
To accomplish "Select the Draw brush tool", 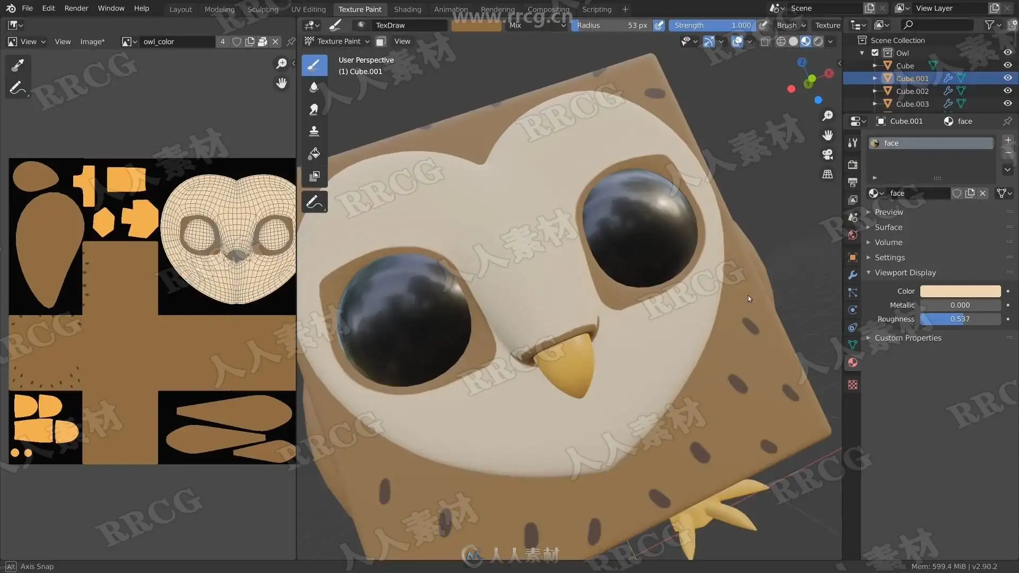I will [x=314, y=65].
